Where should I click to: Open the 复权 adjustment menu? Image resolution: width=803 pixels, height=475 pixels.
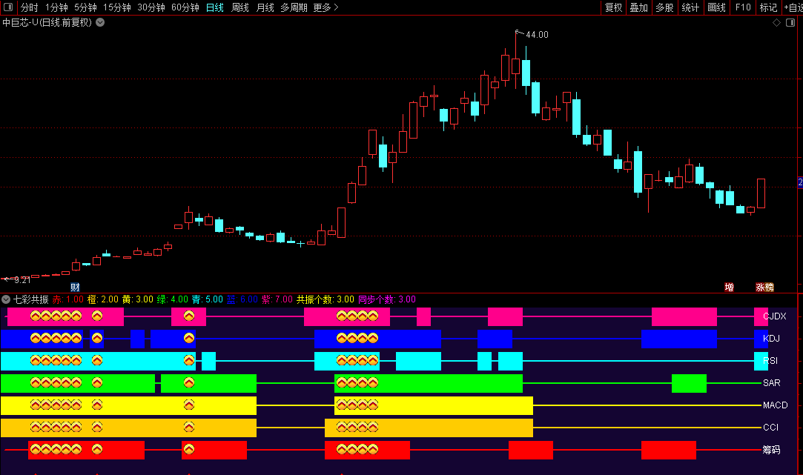(x=613, y=7)
